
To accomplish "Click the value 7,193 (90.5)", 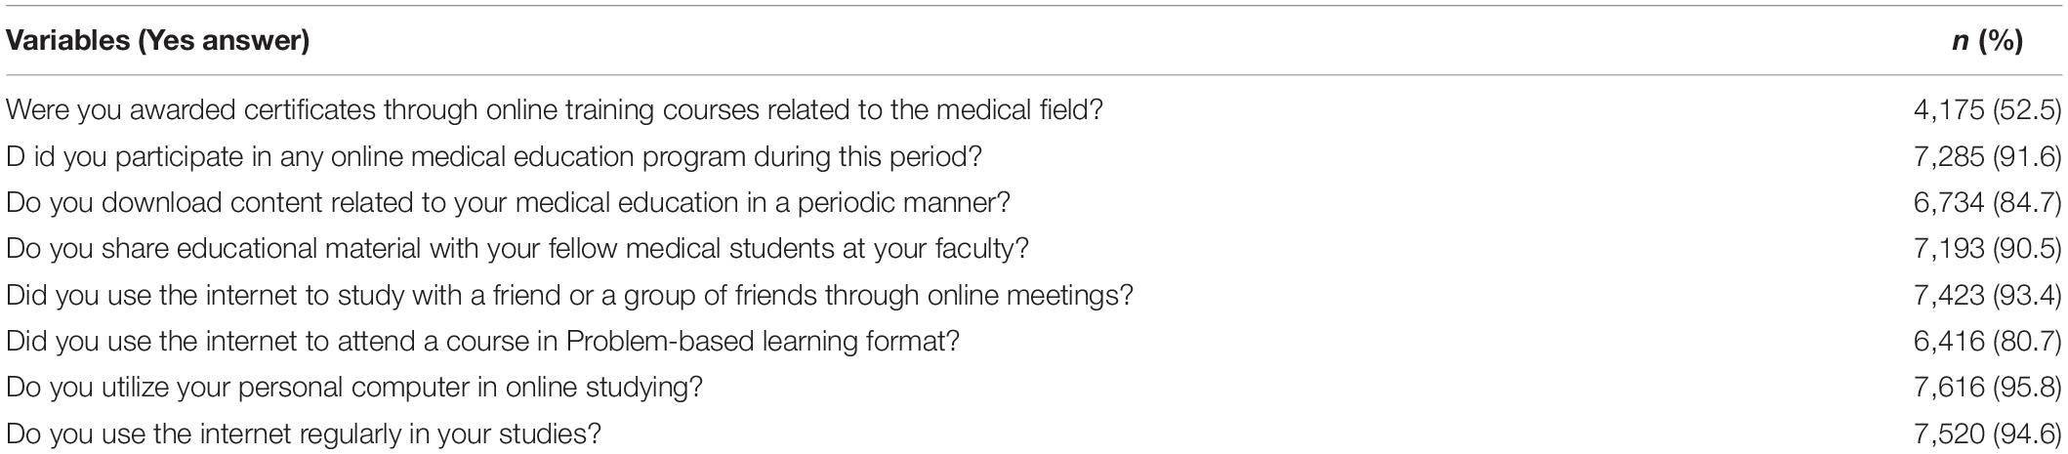I will (1987, 249).
